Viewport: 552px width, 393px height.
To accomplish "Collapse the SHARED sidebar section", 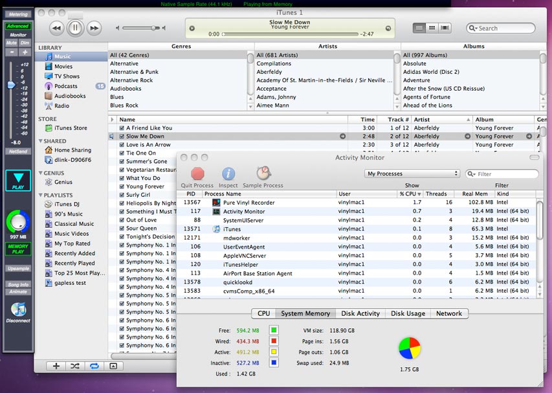I will [41, 141].
